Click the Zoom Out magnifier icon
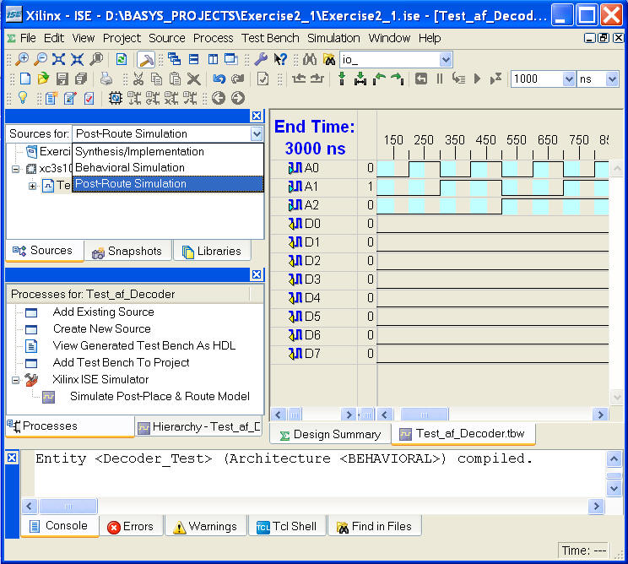 point(40,59)
